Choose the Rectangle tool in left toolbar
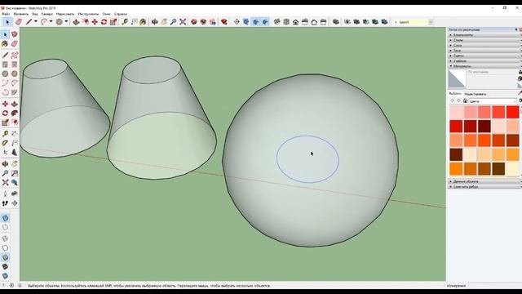522x294 pixels. (5, 65)
